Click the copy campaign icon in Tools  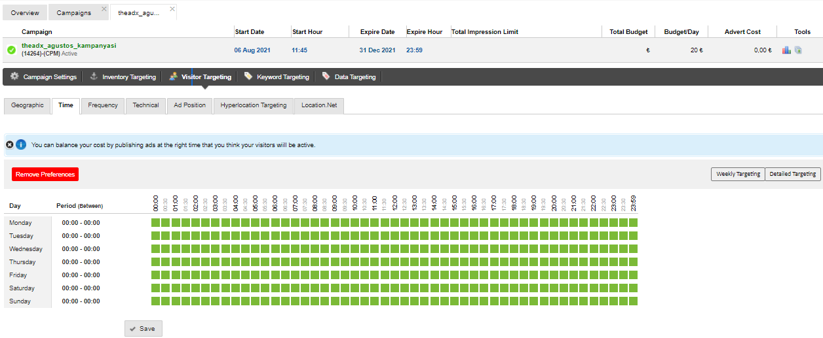pyautogui.click(x=798, y=50)
